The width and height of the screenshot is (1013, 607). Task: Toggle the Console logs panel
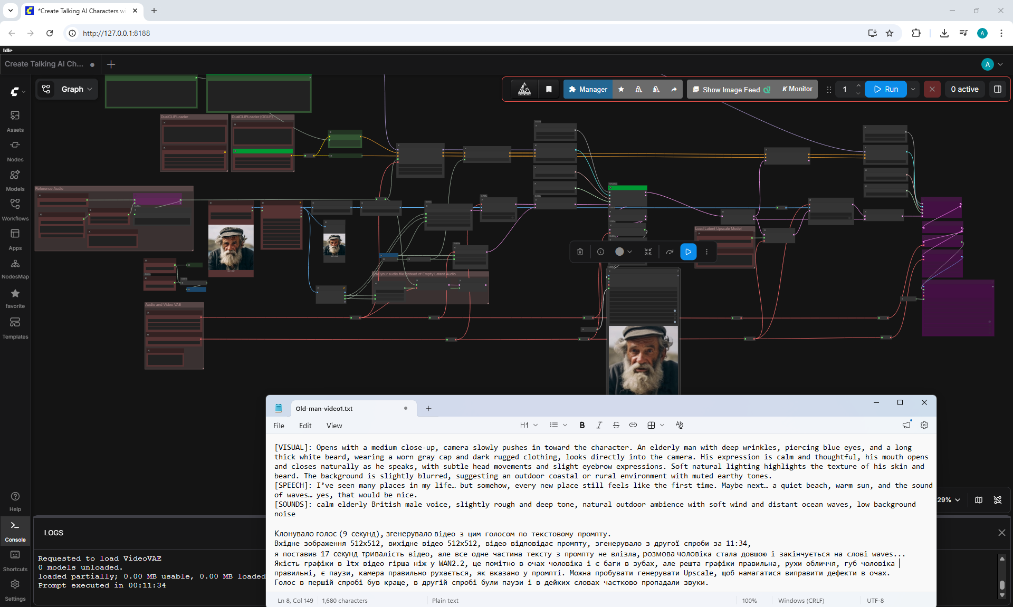click(x=15, y=531)
